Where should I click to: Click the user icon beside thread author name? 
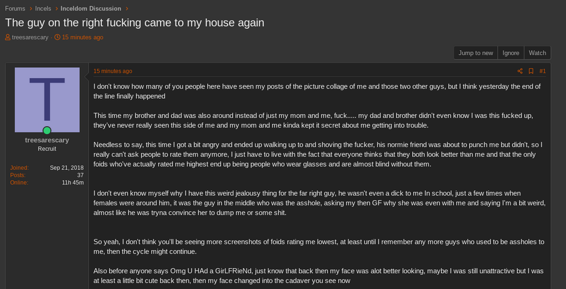click(x=8, y=37)
